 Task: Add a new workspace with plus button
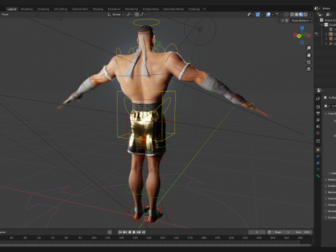click(x=204, y=9)
